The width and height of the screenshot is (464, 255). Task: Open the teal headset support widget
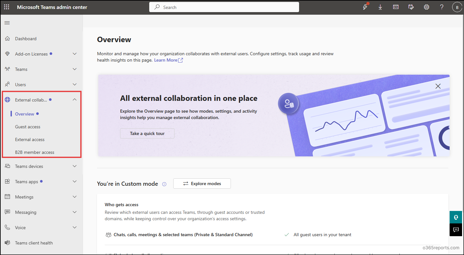[456, 217]
